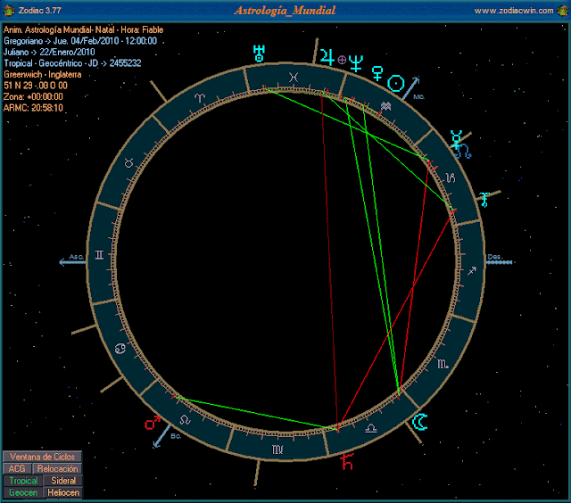Click the Leo sign on the wheel
The width and height of the screenshot is (571, 503).
pyautogui.click(x=185, y=420)
